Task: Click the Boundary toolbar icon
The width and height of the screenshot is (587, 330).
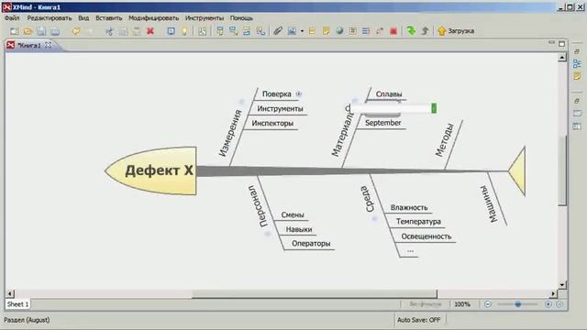Action: [x=352, y=31]
